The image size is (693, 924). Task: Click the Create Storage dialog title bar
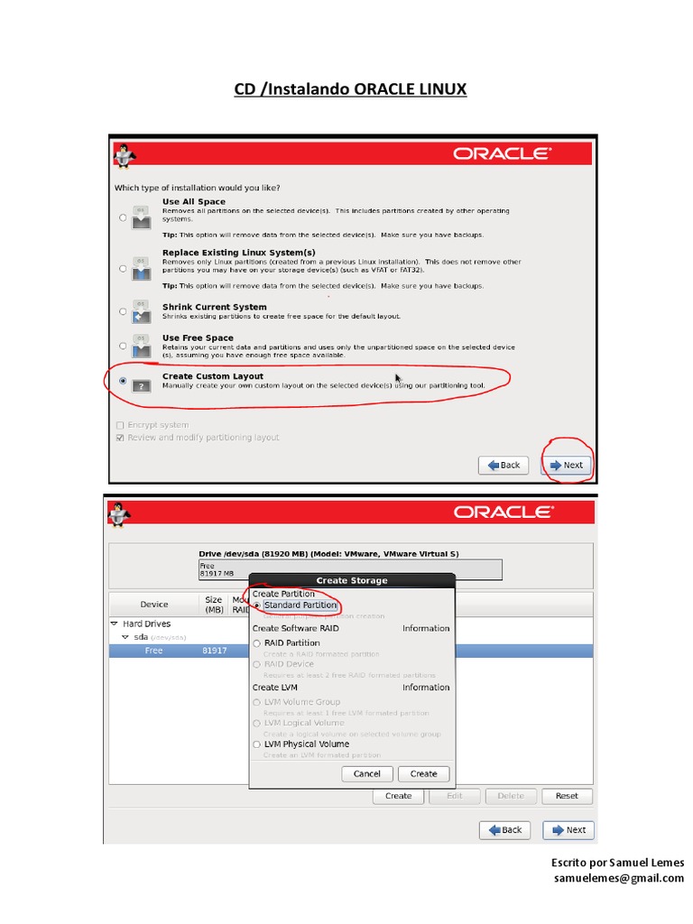[352, 580]
